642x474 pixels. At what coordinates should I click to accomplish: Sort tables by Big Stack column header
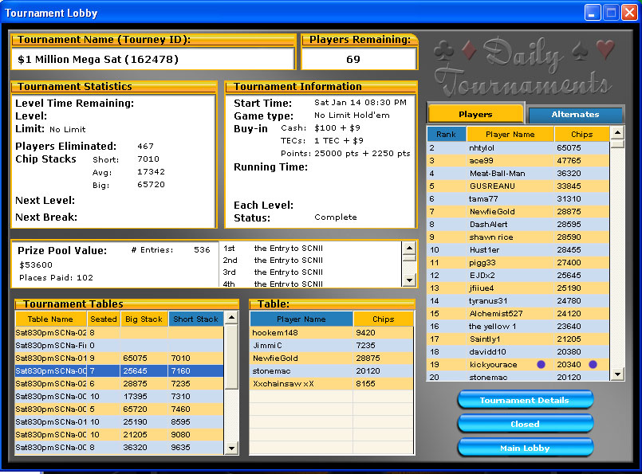tap(144, 319)
